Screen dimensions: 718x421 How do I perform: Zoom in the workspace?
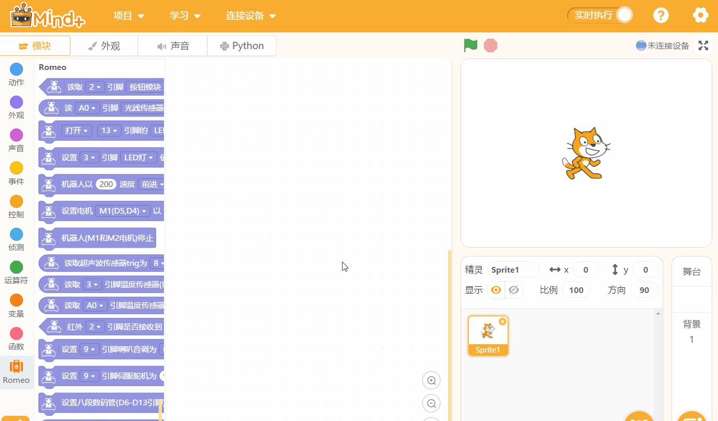click(x=431, y=380)
